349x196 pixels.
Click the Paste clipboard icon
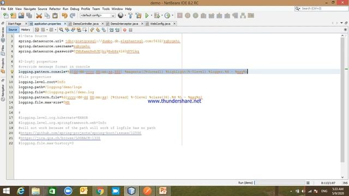click(x=55, y=15)
